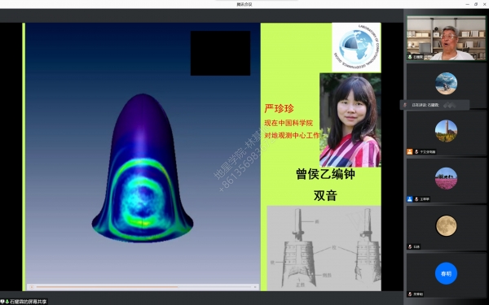This screenshot has width=489, height=305.
Task: Click the restore window button in title bar
Action: pos(476,4)
